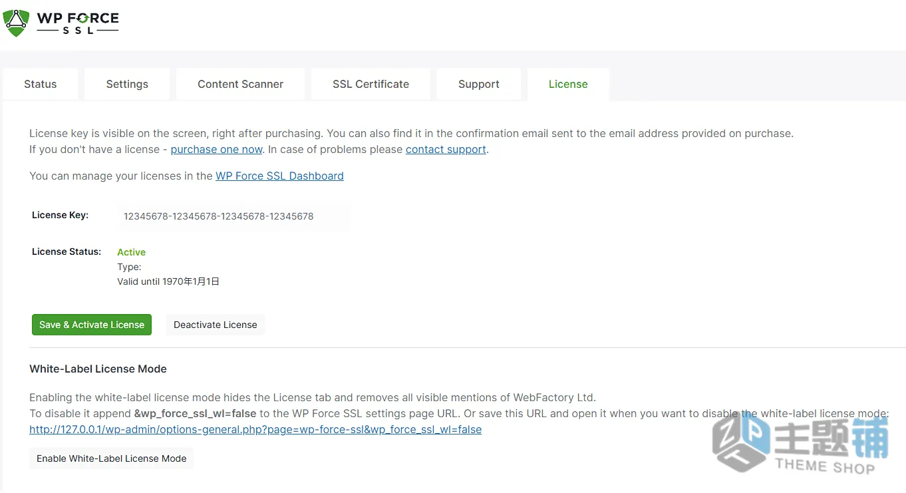Screen dimensions: 906x493
Task: Click the 'License Status:' label
Action: coord(67,251)
